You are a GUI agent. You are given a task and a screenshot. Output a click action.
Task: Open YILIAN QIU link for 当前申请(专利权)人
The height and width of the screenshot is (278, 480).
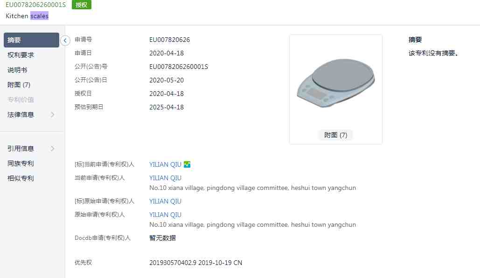[x=165, y=178]
